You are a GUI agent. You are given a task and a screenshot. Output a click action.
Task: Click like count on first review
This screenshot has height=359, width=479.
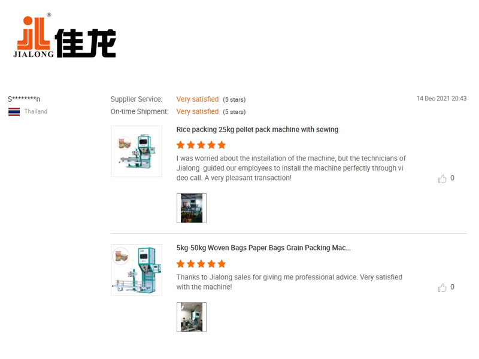coord(452,178)
